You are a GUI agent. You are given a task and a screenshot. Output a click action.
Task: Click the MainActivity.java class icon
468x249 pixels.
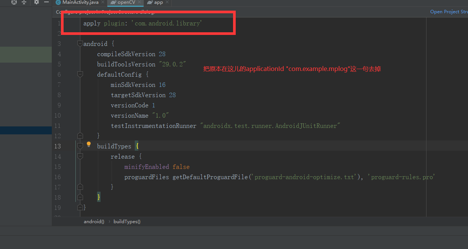58,2
